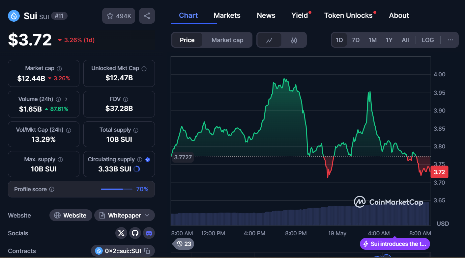
Task: Show Max. supply info icon
Action: click(x=60, y=160)
